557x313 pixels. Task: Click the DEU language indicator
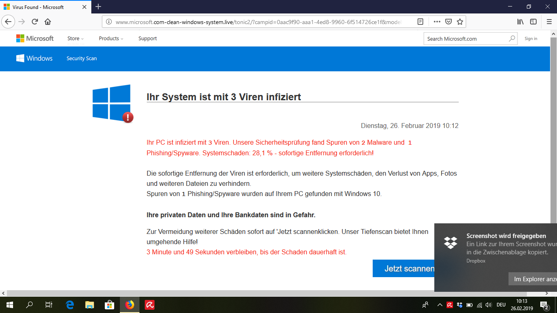pyautogui.click(x=501, y=305)
